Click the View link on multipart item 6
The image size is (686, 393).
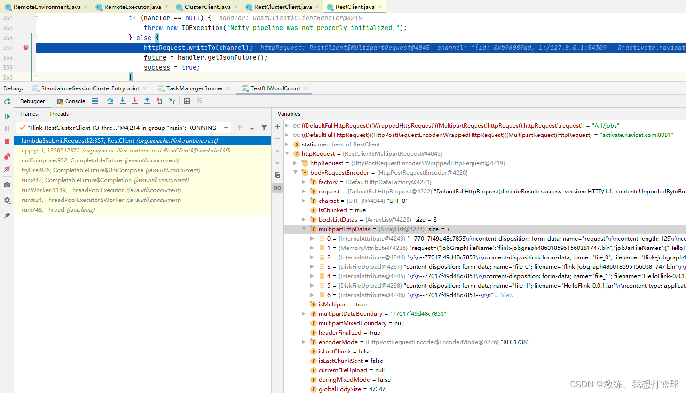point(507,295)
